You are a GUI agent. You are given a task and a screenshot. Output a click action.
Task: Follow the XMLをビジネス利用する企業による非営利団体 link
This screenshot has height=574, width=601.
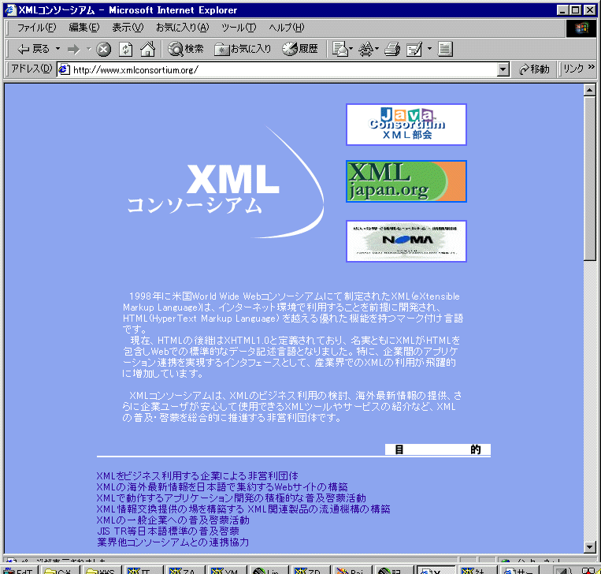point(198,476)
